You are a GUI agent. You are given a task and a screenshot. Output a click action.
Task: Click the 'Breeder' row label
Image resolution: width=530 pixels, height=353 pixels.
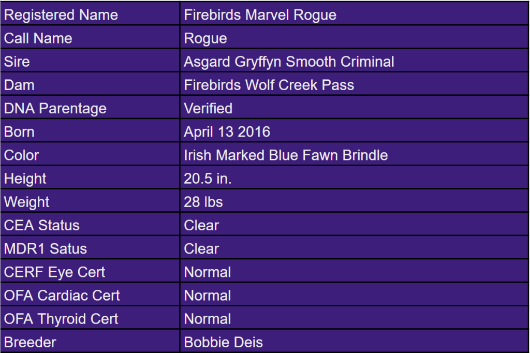(x=30, y=342)
